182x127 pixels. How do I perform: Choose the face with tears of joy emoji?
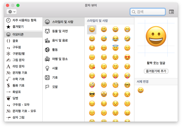115,39
